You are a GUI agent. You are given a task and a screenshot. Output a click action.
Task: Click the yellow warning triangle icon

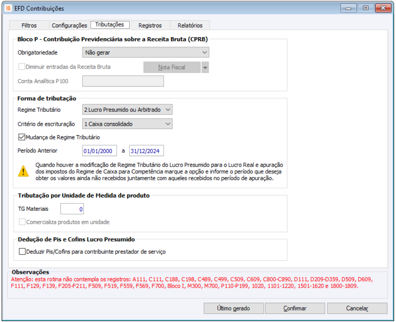tap(23, 171)
